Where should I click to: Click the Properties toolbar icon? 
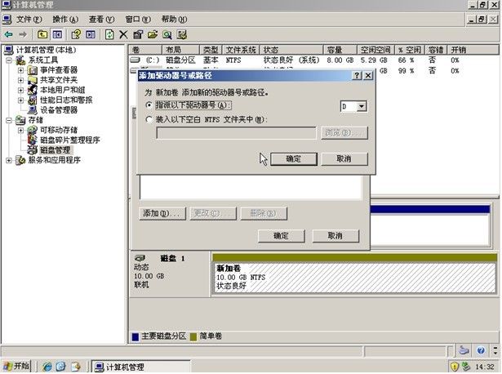coord(138,34)
